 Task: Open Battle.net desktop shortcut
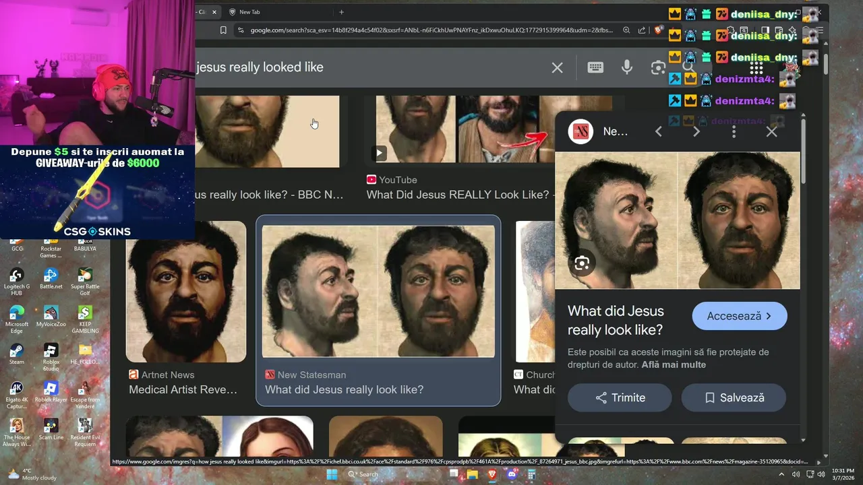51,279
